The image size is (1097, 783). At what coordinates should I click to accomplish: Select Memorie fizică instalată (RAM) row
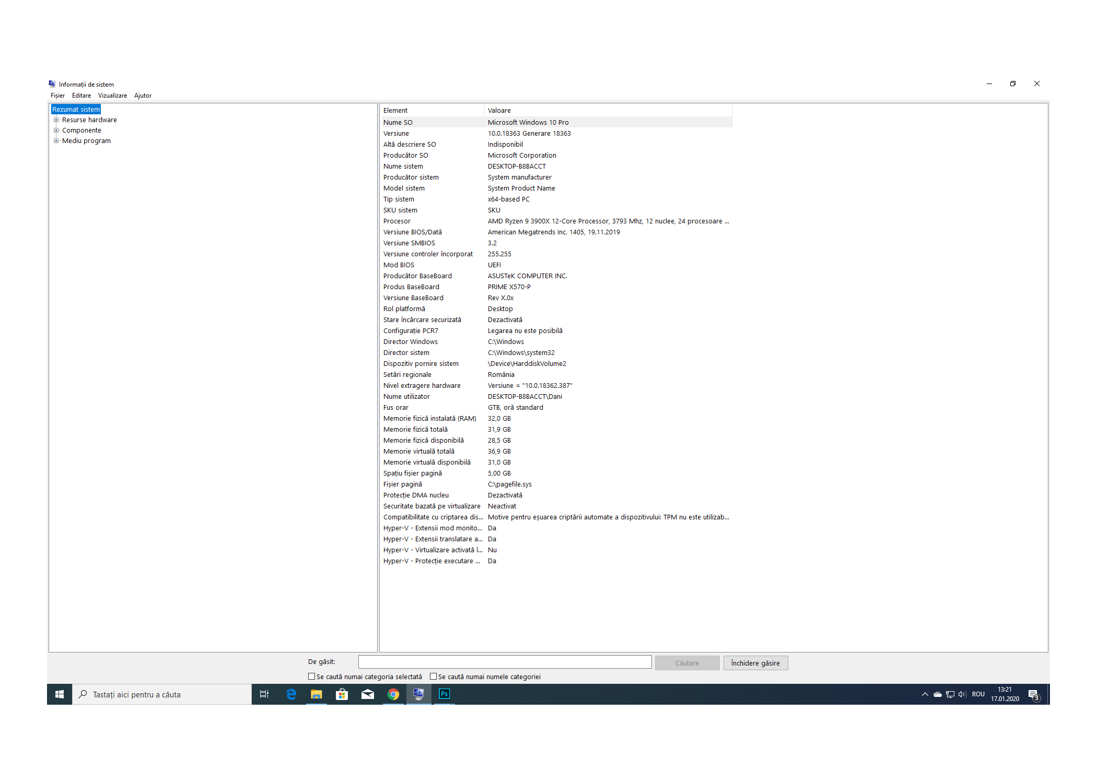556,419
